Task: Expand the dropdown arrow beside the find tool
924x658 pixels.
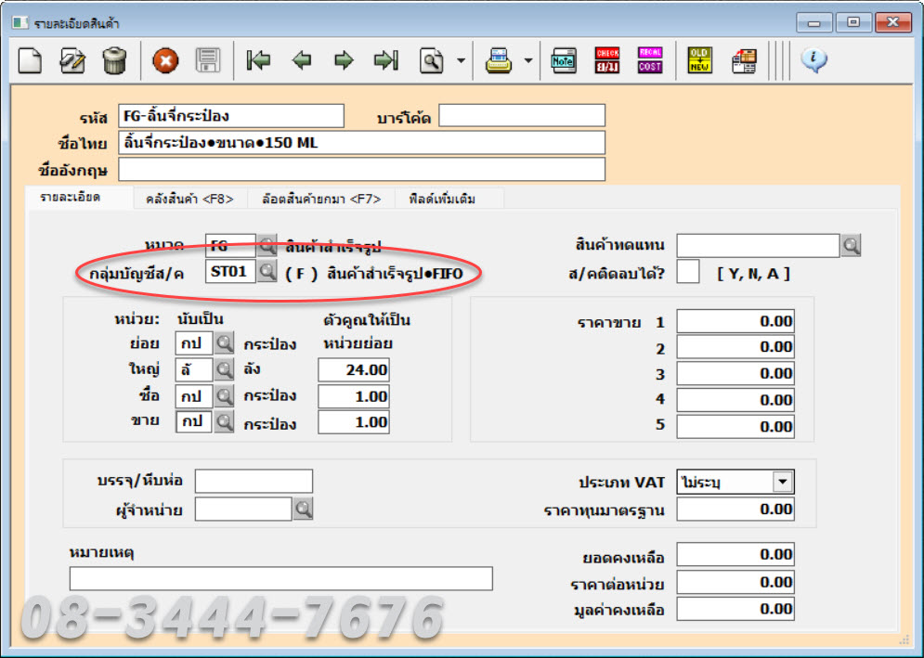Action: tap(461, 60)
